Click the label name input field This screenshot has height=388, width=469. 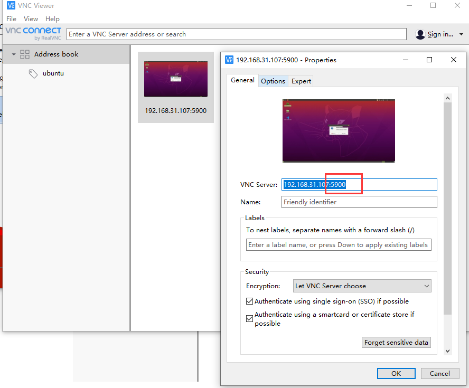(339, 245)
